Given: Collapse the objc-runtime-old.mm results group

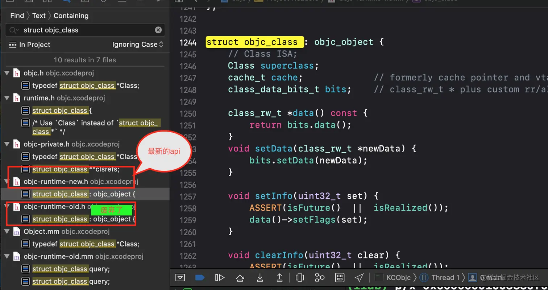Looking at the screenshot, I should 7,257.
